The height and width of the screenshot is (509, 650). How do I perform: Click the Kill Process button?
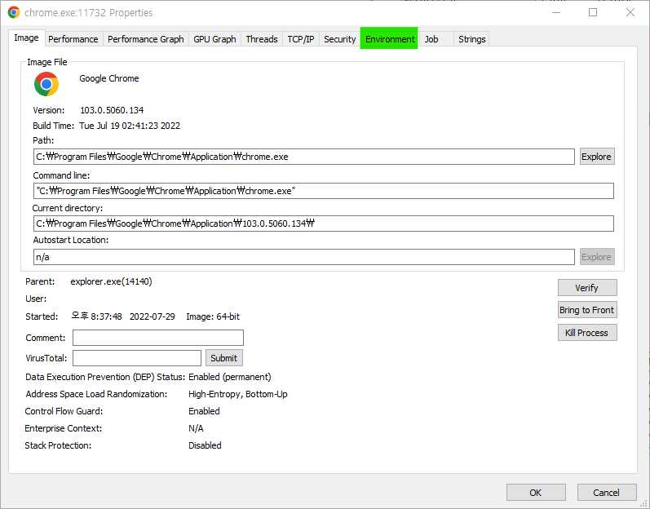[x=587, y=333]
